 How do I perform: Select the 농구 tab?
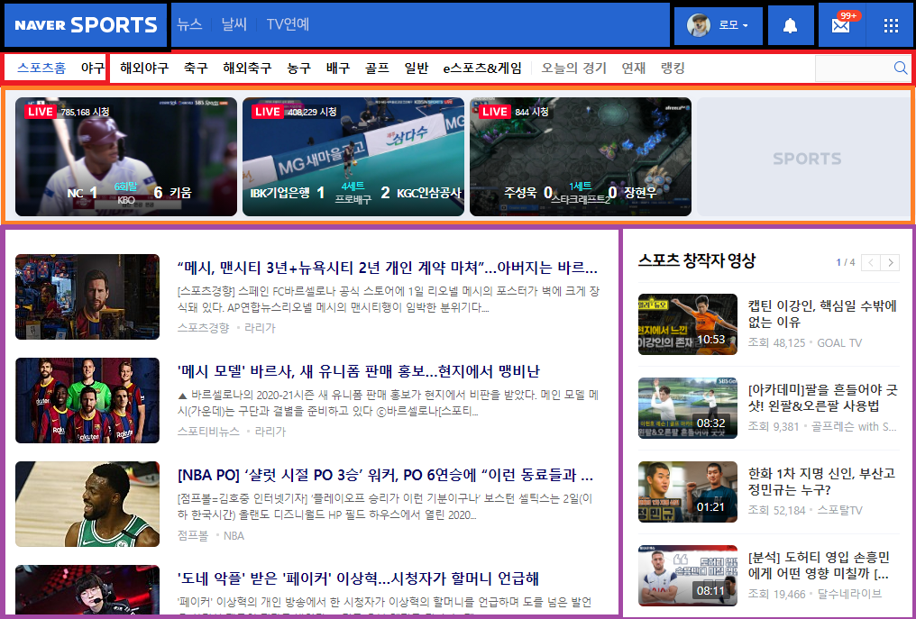coord(298,68)
